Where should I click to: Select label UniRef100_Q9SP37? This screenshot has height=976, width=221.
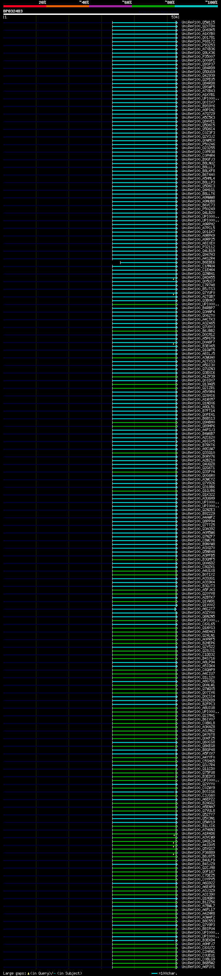[x=198, y=64]
